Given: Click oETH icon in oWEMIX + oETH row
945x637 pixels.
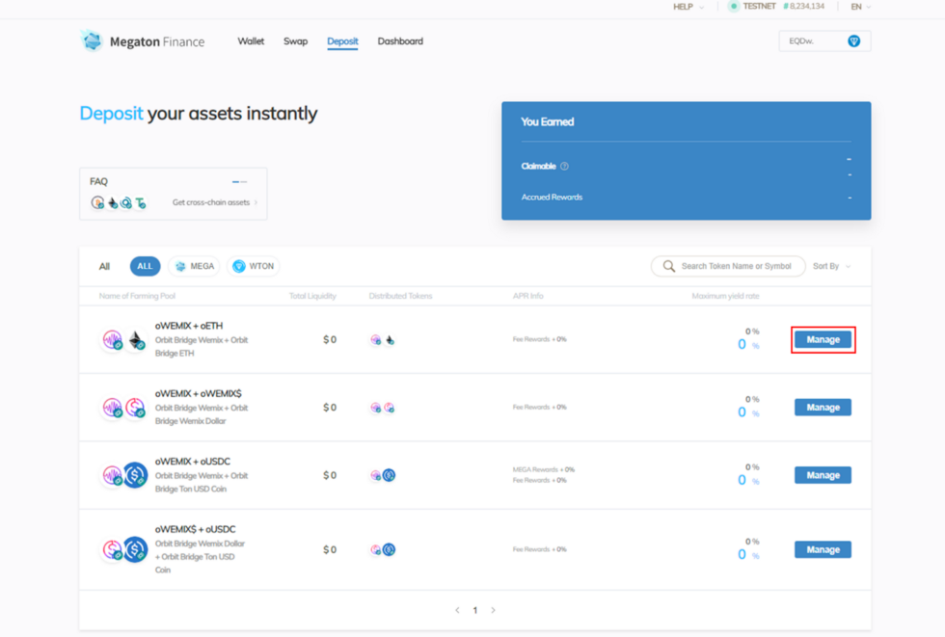Looking at the screenshot, I should [x=136, y=339].
